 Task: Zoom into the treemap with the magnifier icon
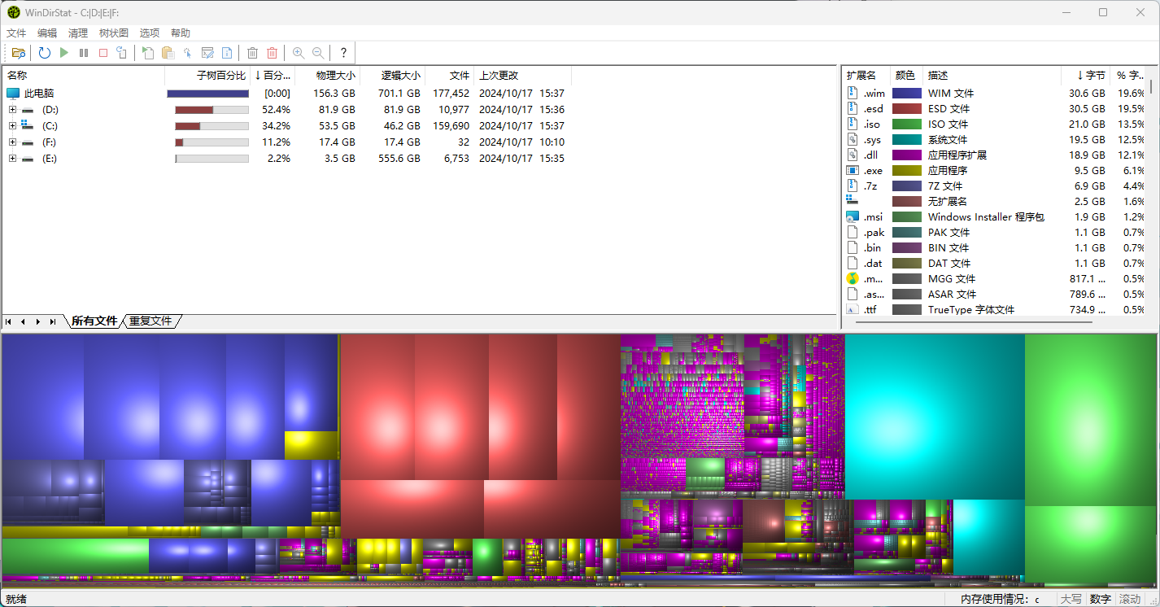tap(299, 52)
